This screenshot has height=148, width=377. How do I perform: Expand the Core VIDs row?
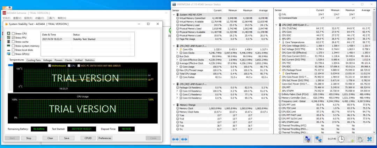[x=177, y=49]
